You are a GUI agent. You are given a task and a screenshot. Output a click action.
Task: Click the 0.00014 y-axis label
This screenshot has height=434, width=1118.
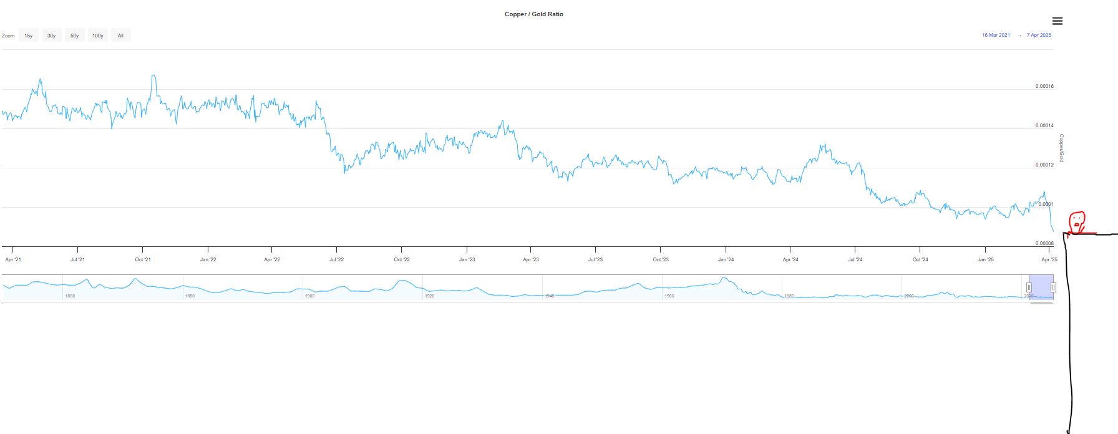pyautogui.click(x=1044, y=125)
